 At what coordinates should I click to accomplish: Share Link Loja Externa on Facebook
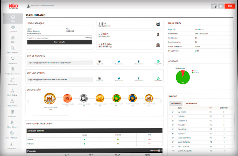[138, 79]
